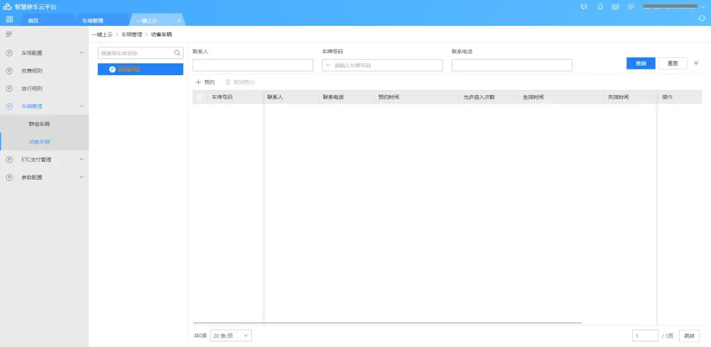Image resolution: width=711 pixels, height=347 pixels.
Task: Open the grid apps icon beside 首页 tab
Action: (9, 20)
